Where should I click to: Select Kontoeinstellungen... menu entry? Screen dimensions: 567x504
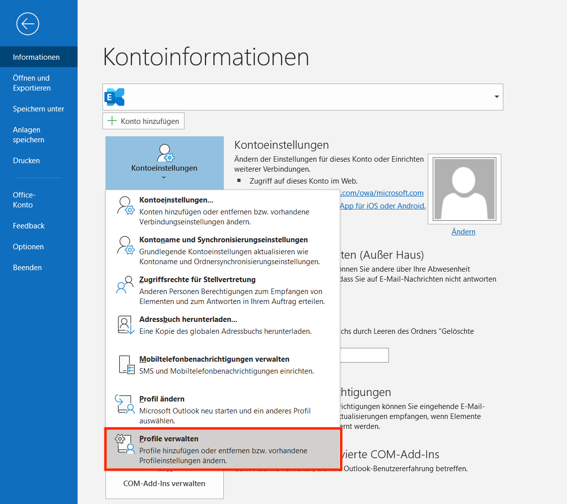coord(176,200)
